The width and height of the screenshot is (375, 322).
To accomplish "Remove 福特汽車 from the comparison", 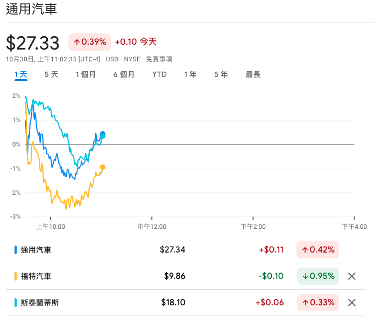I will (x=352, y=276).
